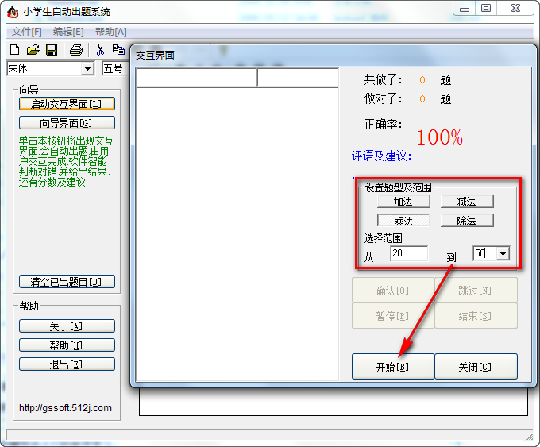Viewport: 540px width, 447px height.
Task: Maximize the main application window
Action: [x=485, y=9]
